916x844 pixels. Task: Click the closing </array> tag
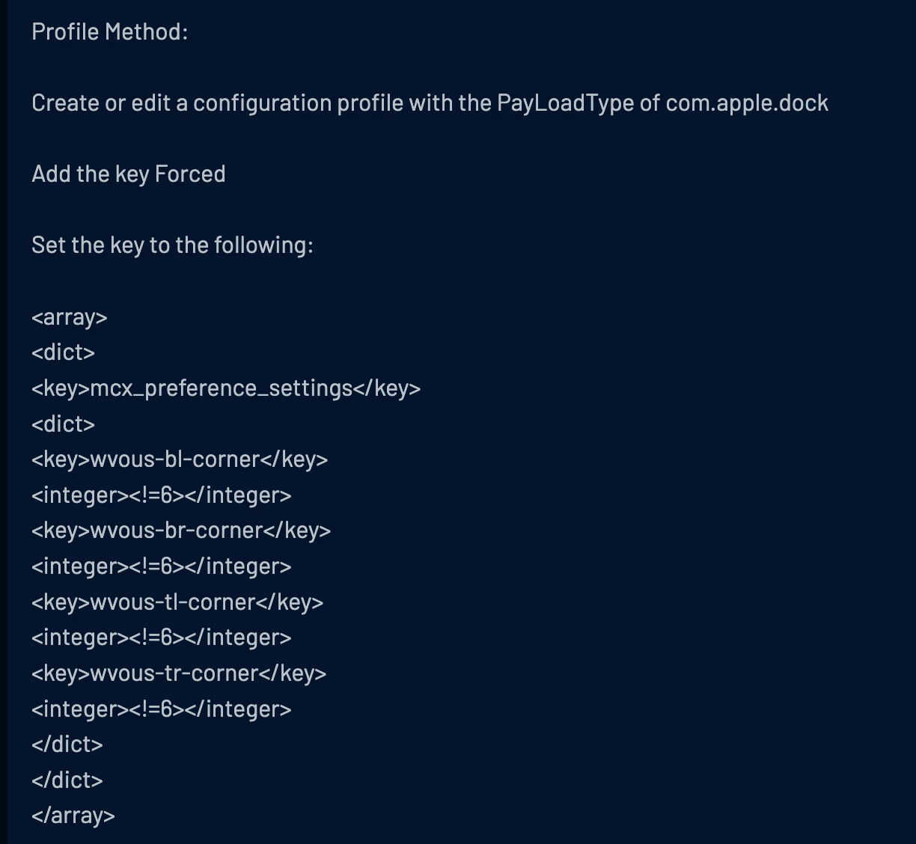(73, 815)
